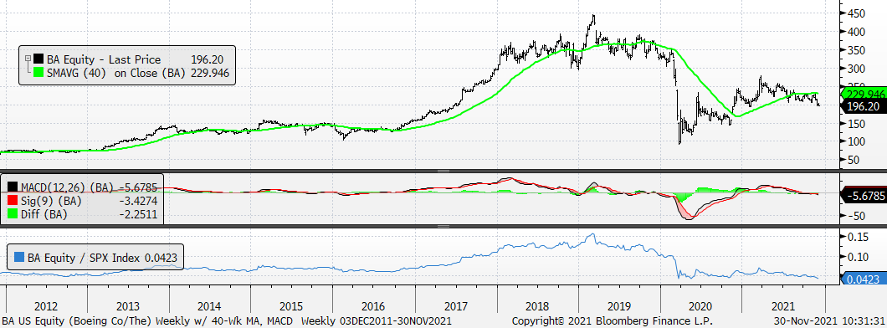The width and height of the screenshot is (887, 328).
Task: Click the 2018 year label on time axis
Action: pyautogui.click(x=537, y=306)
